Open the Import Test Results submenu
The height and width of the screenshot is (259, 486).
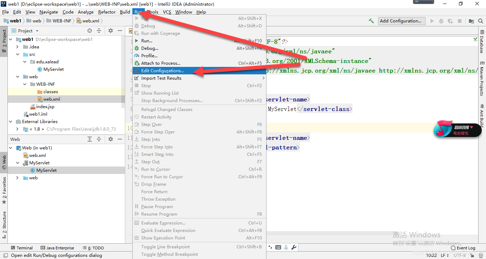pyautogui.click(x=199, y=78)
